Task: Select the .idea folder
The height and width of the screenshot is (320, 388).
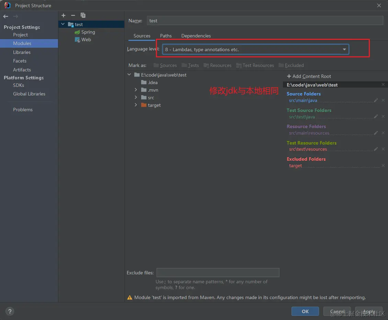Action: click(149, 82)
